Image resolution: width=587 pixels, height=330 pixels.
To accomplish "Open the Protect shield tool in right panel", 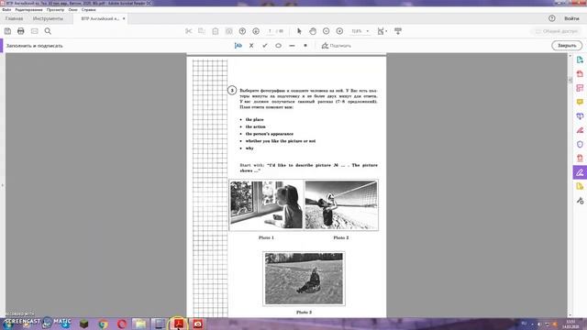I will (580, 145).
